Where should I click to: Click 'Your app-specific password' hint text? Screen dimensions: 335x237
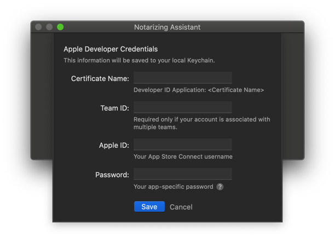[x=174, y=187]
